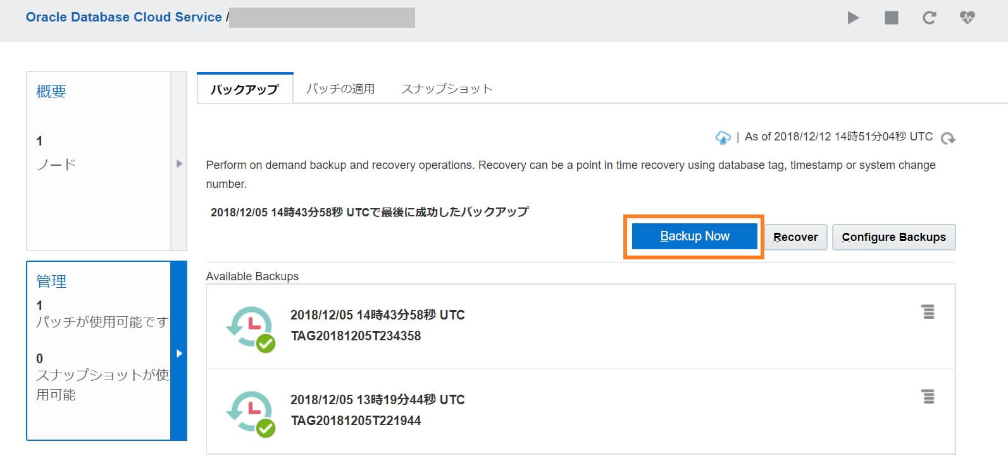Click the cloud backup status icon

tap(723, 137)
